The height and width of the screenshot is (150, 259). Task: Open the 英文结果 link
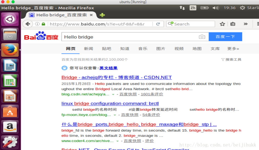(108, 68)
